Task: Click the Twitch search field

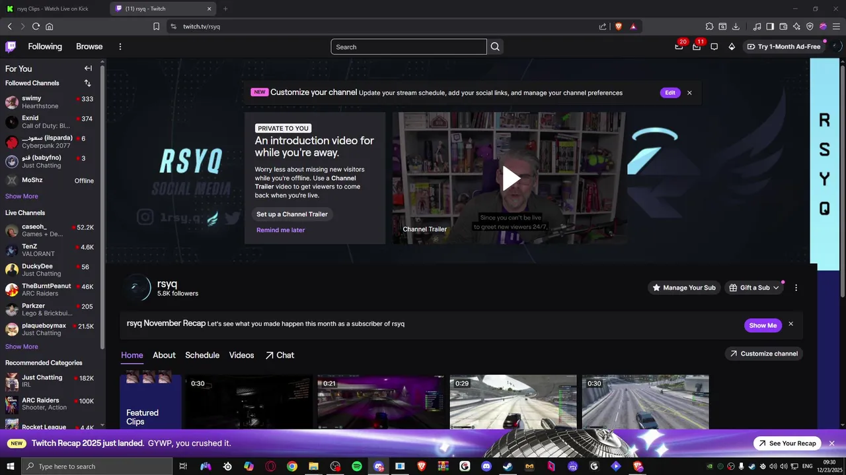Action: pos(408,47)
